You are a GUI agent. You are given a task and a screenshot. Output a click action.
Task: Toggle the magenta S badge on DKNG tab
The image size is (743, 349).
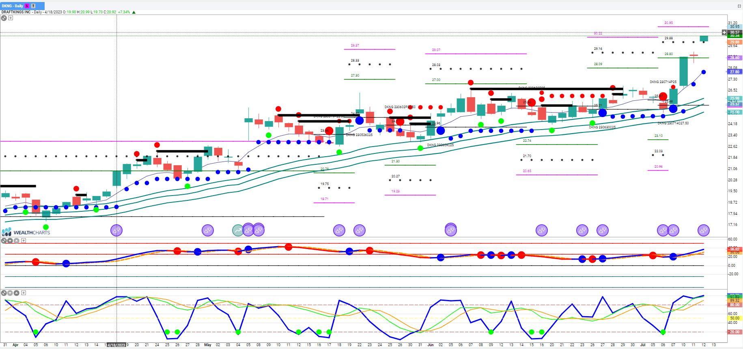click(27, 6)
